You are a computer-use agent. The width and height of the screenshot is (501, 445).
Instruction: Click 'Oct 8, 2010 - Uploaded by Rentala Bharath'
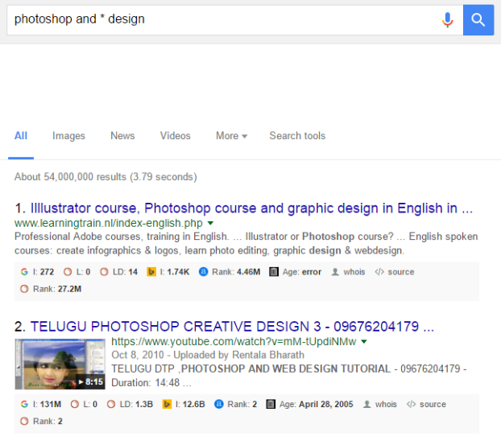coord(208,355)
